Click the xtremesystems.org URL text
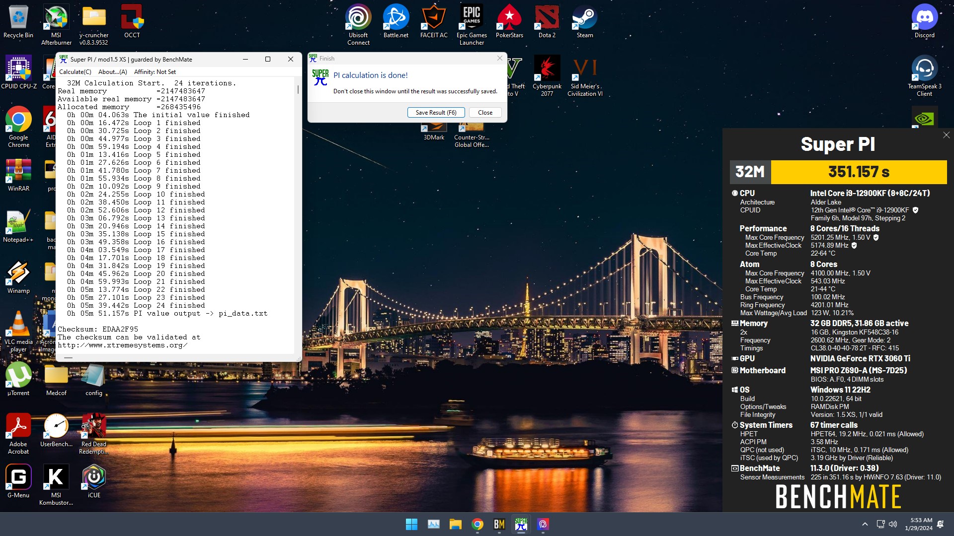954x536 pixels. tap(122, 345)
